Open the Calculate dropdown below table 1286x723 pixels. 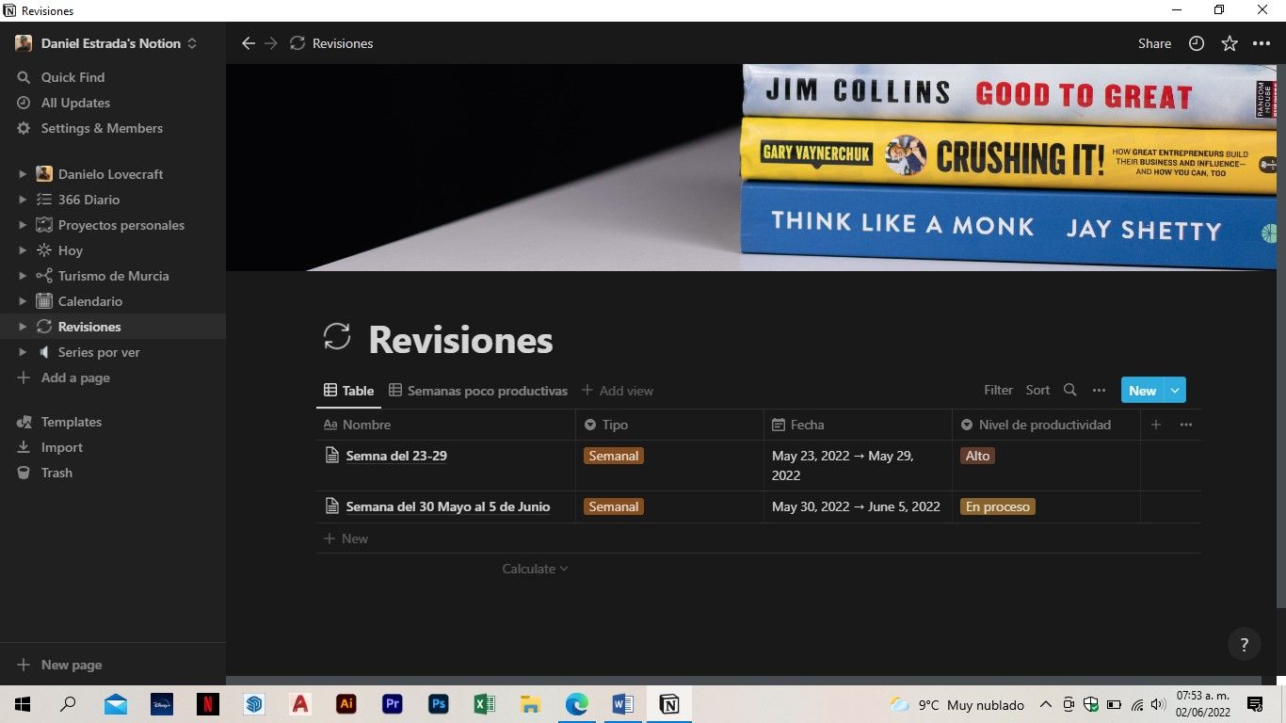535,569
